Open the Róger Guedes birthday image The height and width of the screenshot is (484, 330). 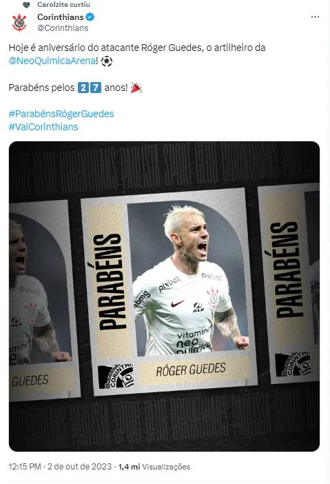tap(164, 296)
